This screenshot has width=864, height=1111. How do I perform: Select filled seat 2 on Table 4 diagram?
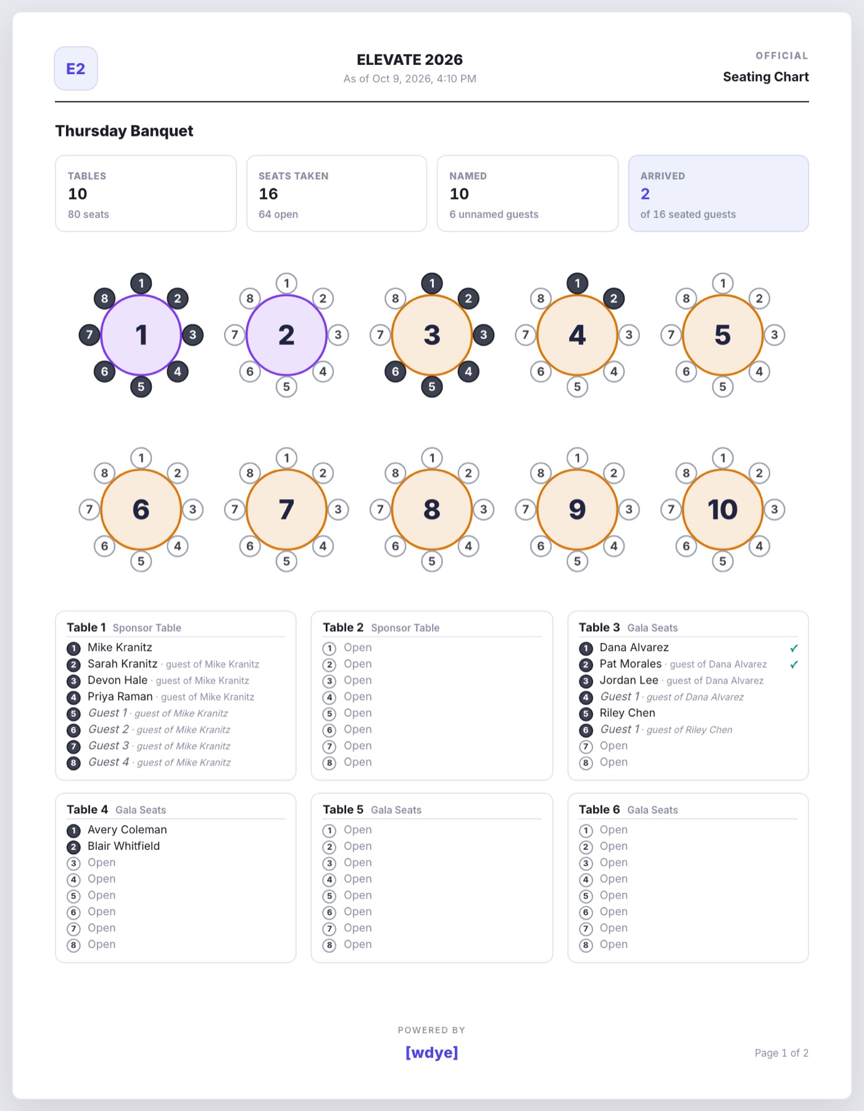tap(613, 299)
